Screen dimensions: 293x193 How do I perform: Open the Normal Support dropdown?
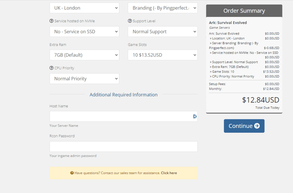tap(163, 31)
